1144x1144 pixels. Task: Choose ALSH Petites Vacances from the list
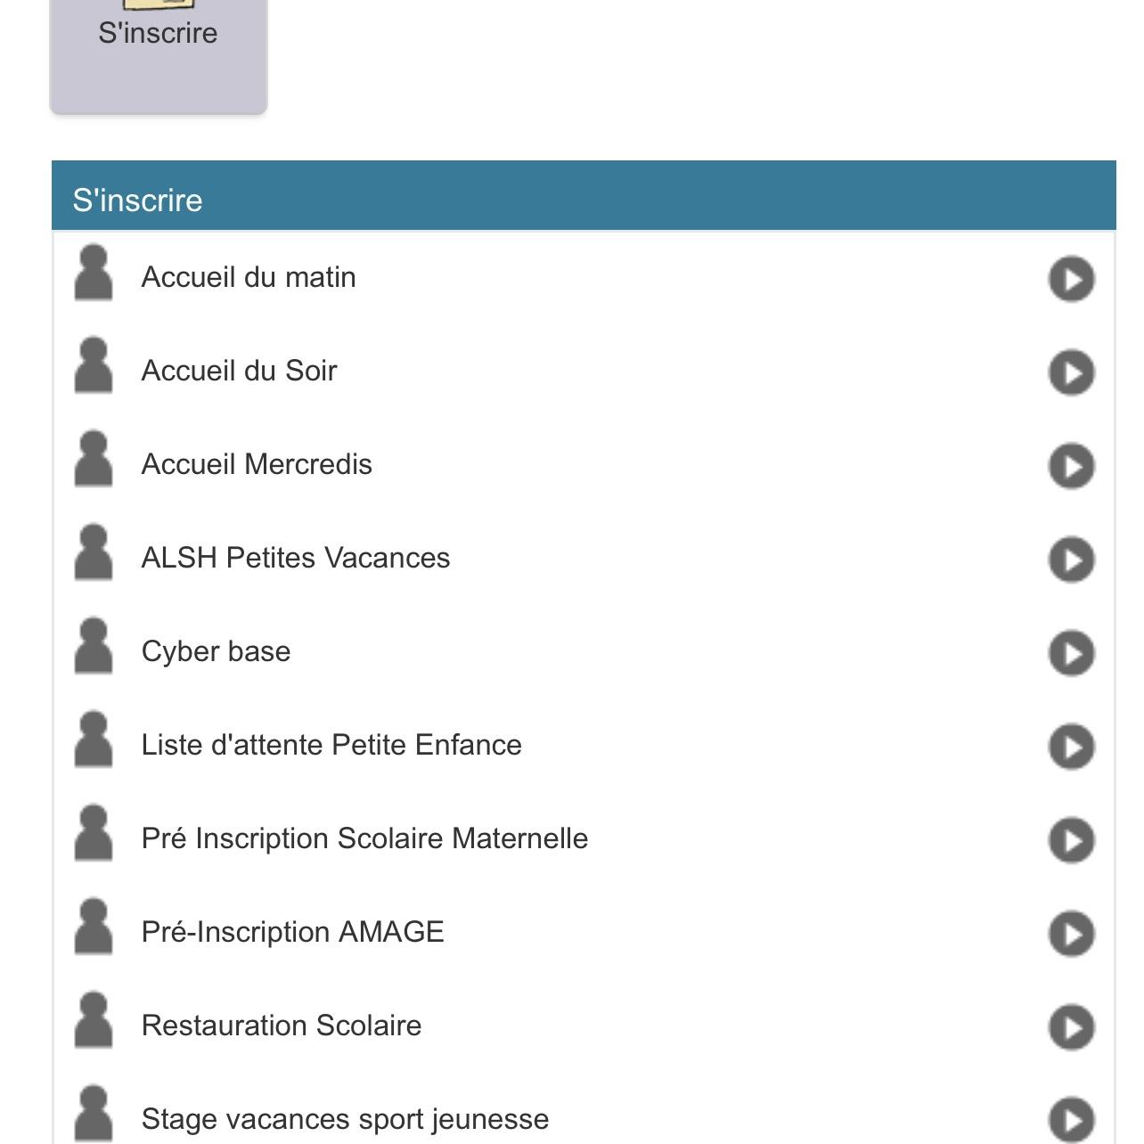[x=584, y=559]
